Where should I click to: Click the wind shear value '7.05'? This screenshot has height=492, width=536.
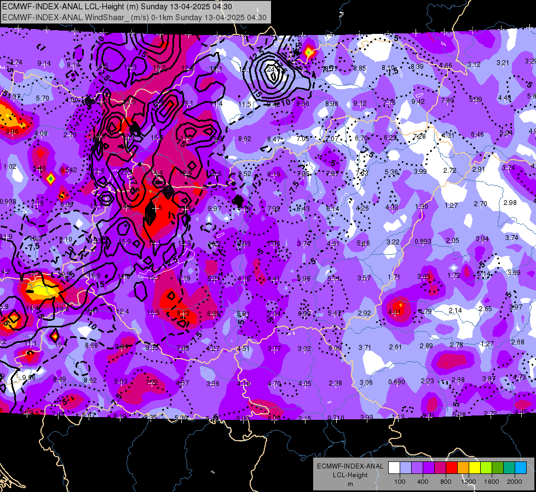click(303, 139)
